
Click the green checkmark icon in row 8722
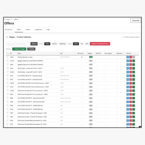click(133, 79)
